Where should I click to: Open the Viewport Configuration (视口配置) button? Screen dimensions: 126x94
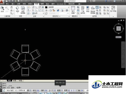[x=73, y=10]
